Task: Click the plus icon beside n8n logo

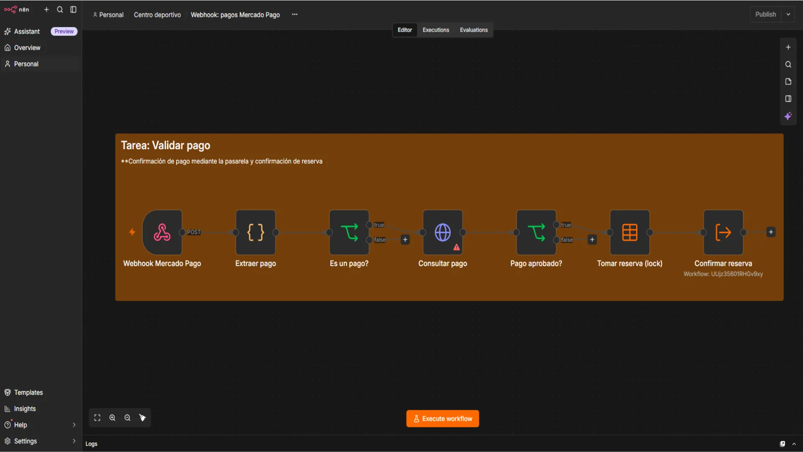Action: (46, 10)
